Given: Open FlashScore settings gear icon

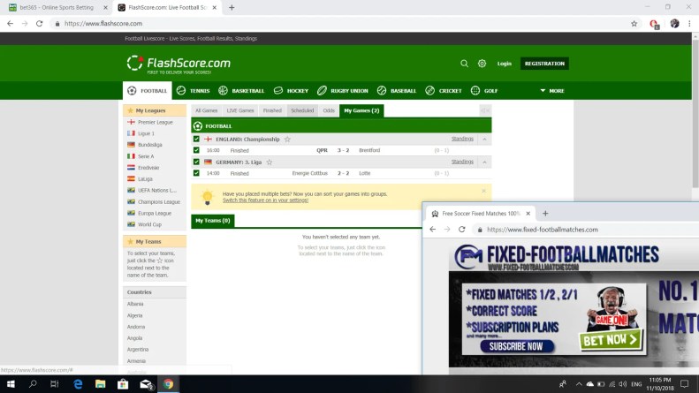Looking at the screenshot, I should coord(482,64).
